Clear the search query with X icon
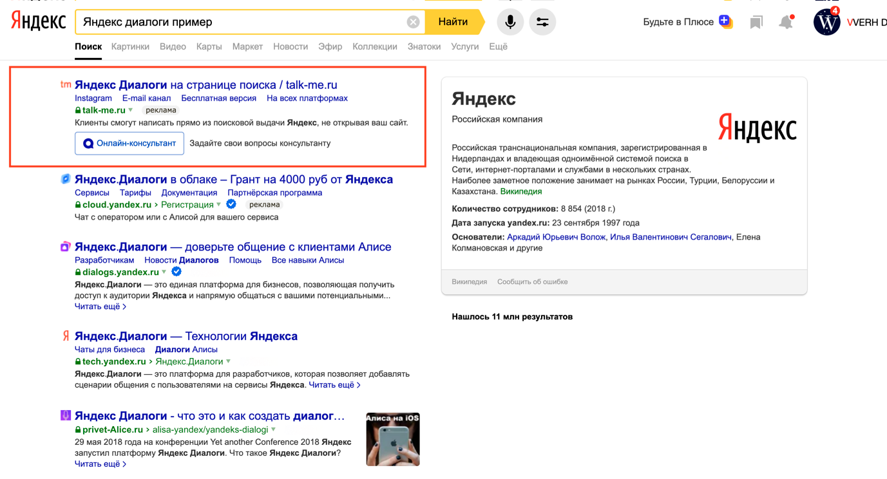887x479 pixels. pyautogui.click(x=413, y=22)
